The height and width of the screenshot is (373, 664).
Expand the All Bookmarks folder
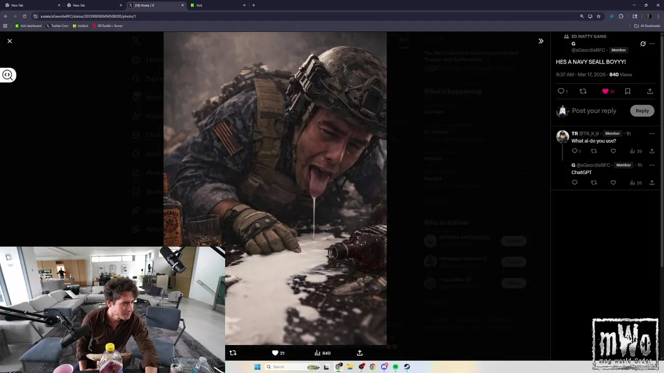pos(647,25)
